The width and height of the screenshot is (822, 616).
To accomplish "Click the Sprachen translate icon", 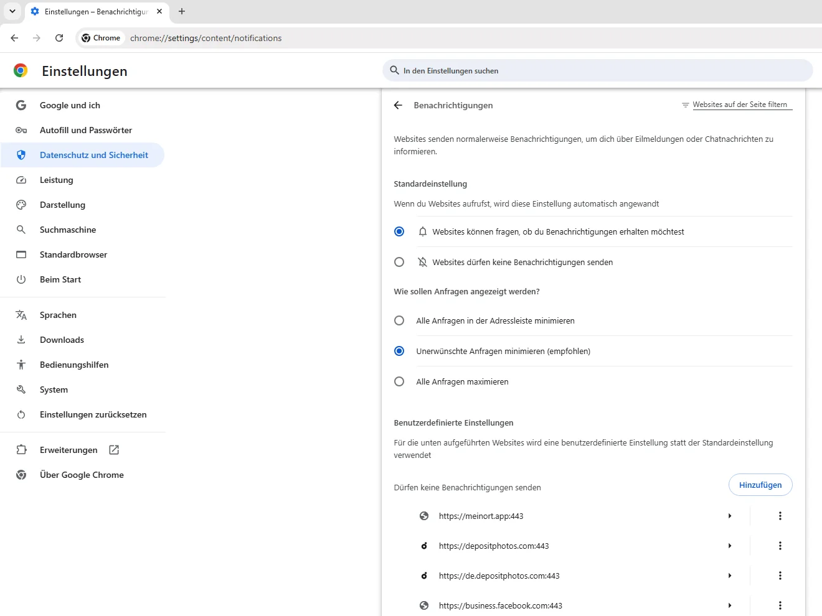I will [x=21, y=315].
